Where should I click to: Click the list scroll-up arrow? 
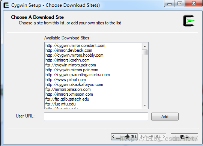point(145,46)
